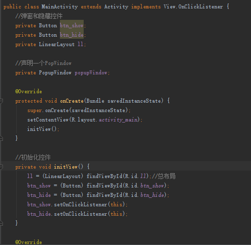Click the 'extends' keyword in class declaration
The image size is (251, 245).
91,7
